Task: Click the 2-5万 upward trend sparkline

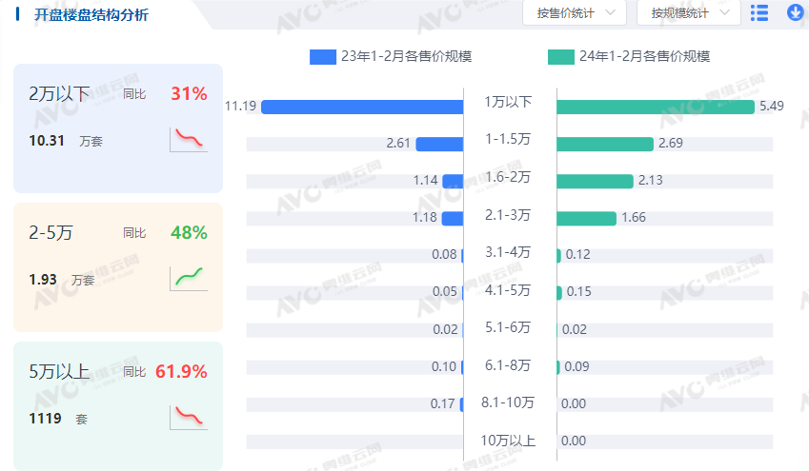Action: [189, 278]
